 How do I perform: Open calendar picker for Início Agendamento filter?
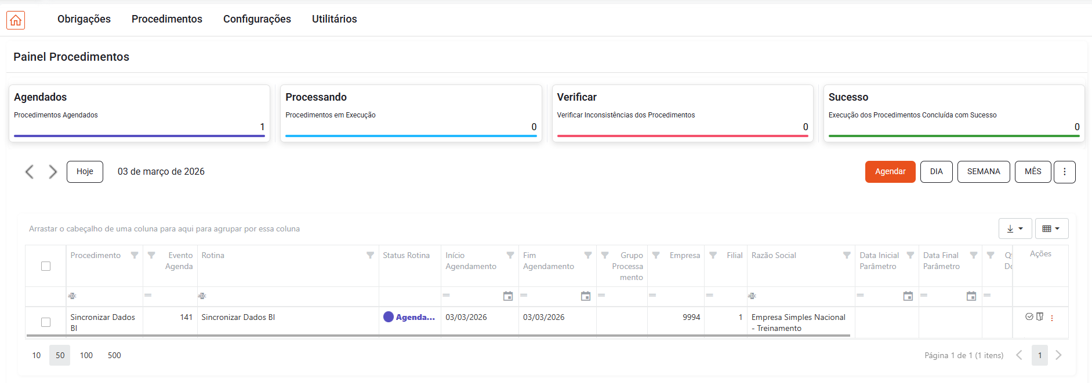point(508,296)
